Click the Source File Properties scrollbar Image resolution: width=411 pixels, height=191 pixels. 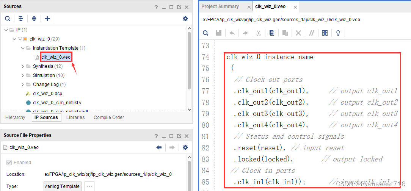pos(189,175)
